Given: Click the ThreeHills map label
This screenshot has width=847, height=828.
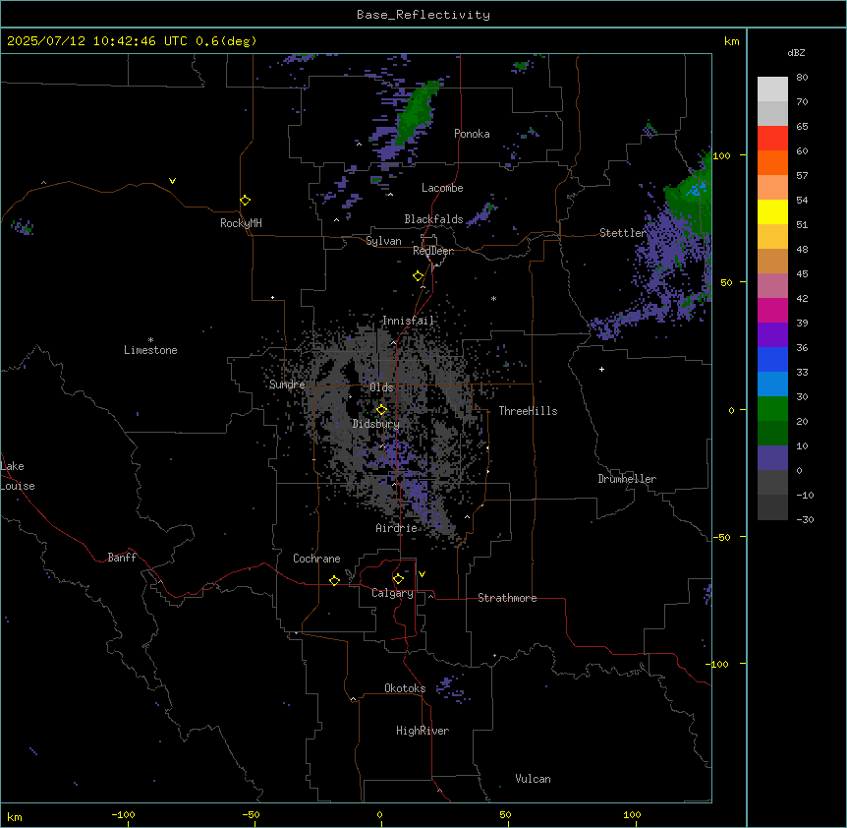Looking at the screenshot, I should click(x=528, y=411).
